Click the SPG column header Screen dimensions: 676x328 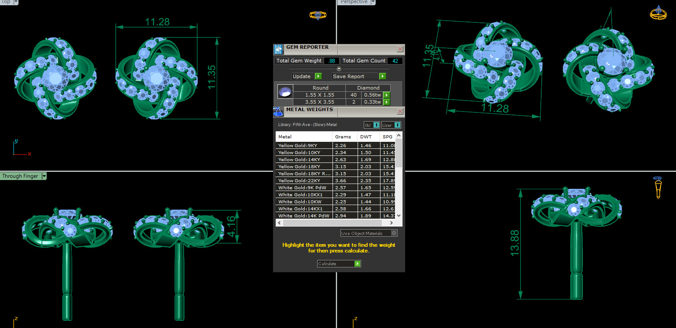[x=388, y=137]
